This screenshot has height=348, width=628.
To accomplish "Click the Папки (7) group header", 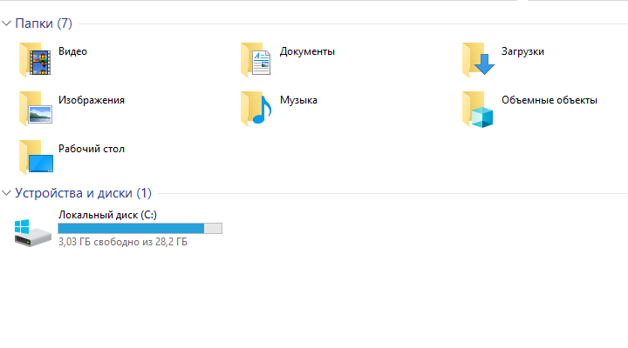I will point(44,23).
